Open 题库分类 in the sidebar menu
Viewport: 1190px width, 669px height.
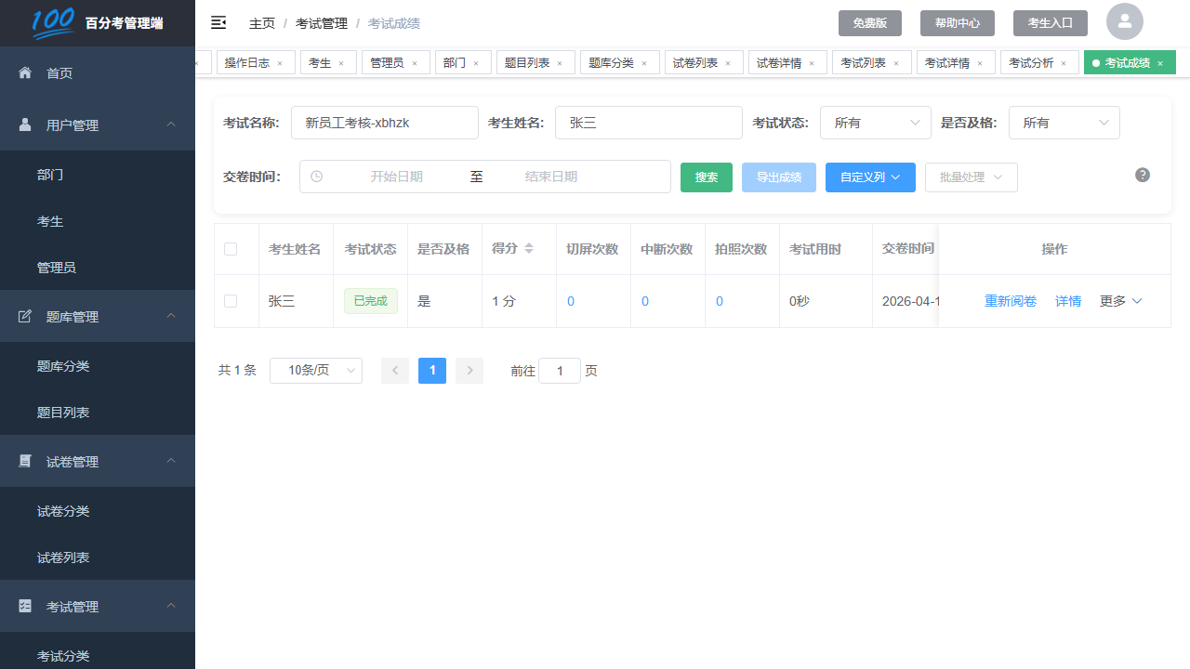[x=98, y=366]
